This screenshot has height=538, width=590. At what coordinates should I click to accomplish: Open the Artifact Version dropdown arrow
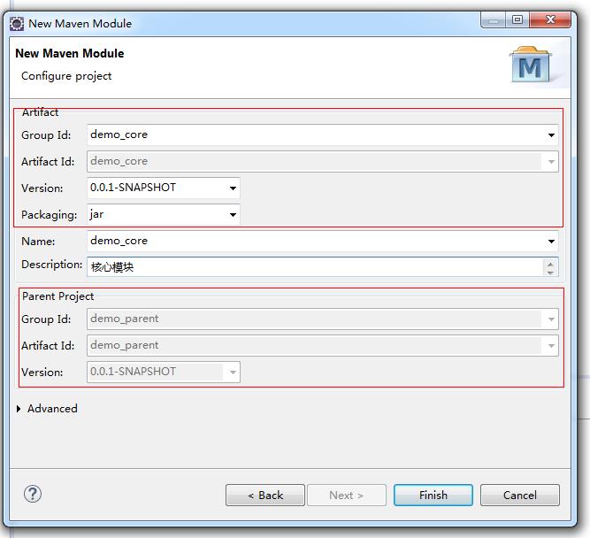(233, 188)
